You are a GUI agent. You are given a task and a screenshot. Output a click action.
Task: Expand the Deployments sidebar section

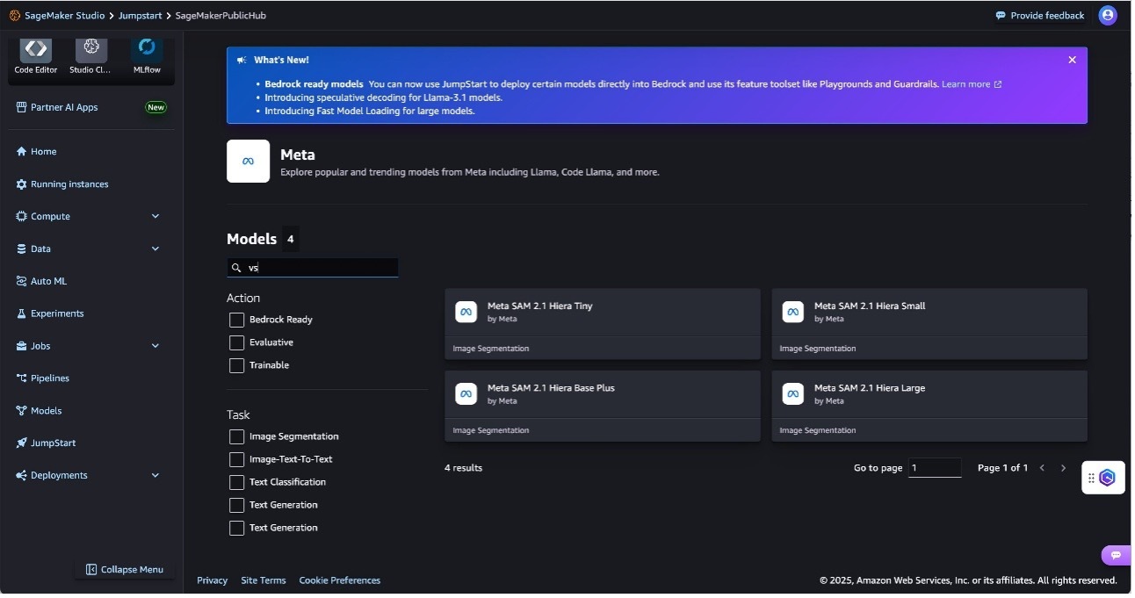click(155, 476)
